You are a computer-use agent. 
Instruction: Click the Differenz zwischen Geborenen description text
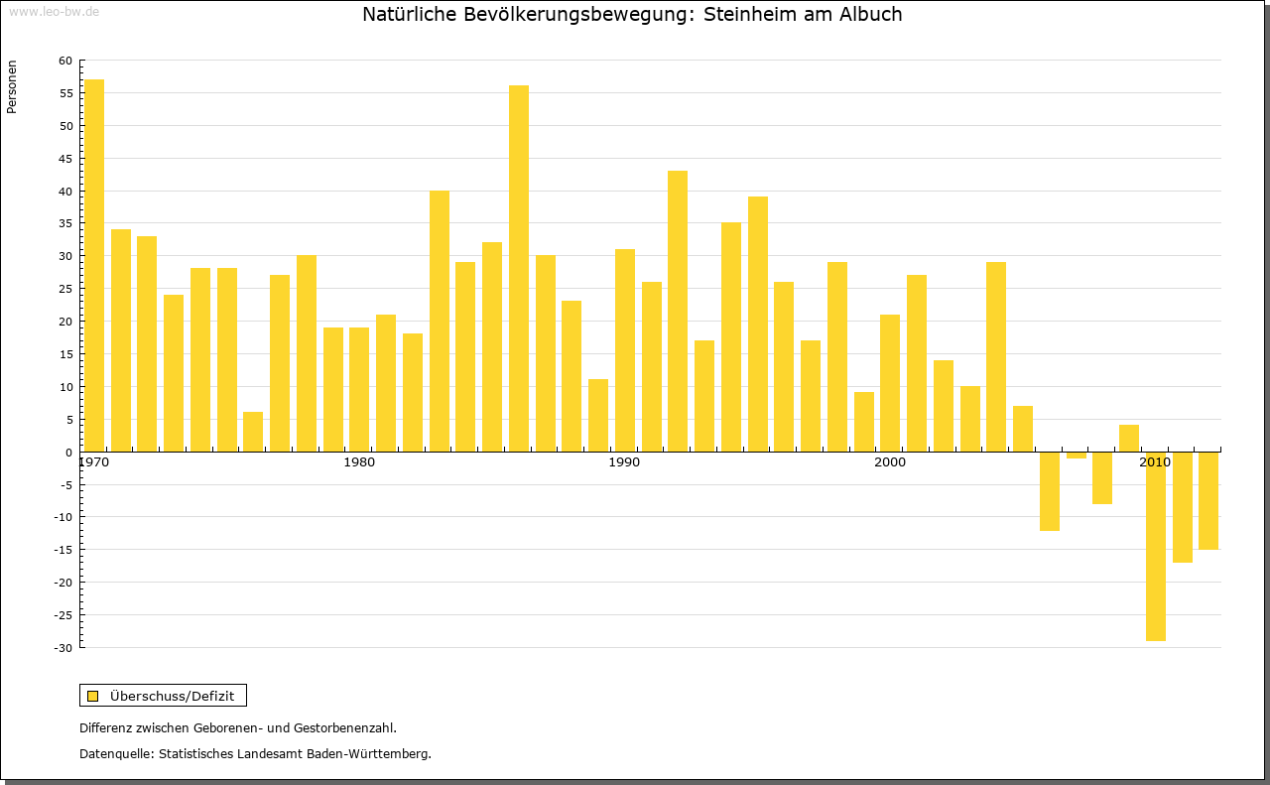coord(238,728)
